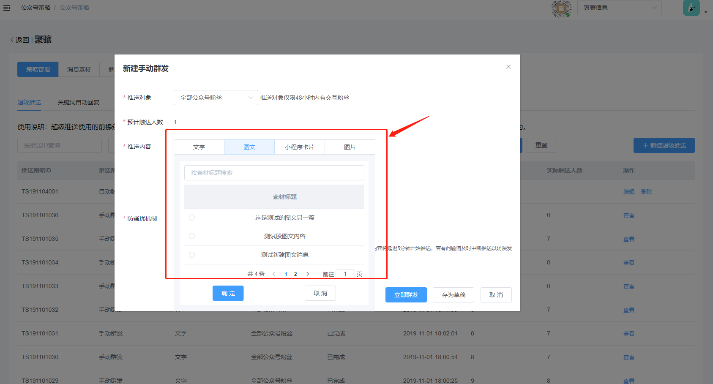
Task: Click the hamburger menu collapse icon
Action: click(7, 8)
